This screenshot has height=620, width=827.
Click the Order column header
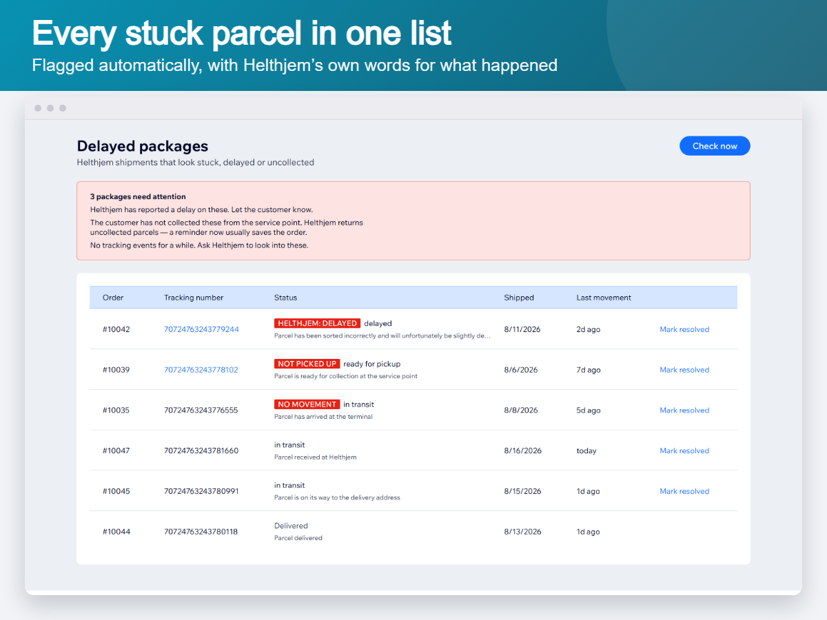coord(113,298)
